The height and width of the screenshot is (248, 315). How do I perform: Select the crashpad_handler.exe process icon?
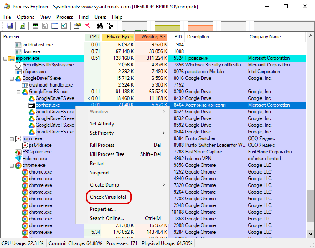pos(25,85)
